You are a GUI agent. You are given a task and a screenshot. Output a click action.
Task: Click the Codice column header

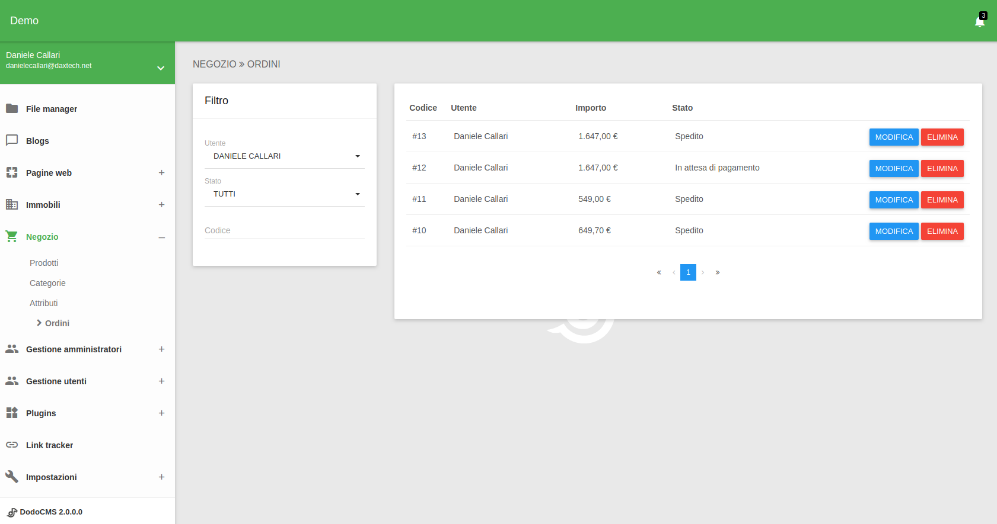[x=423, y=108]
